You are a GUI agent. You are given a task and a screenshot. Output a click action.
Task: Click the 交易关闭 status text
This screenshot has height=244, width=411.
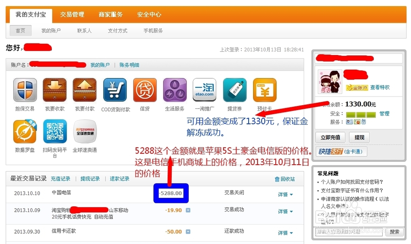pyautogui.click(x=234, y=192)
